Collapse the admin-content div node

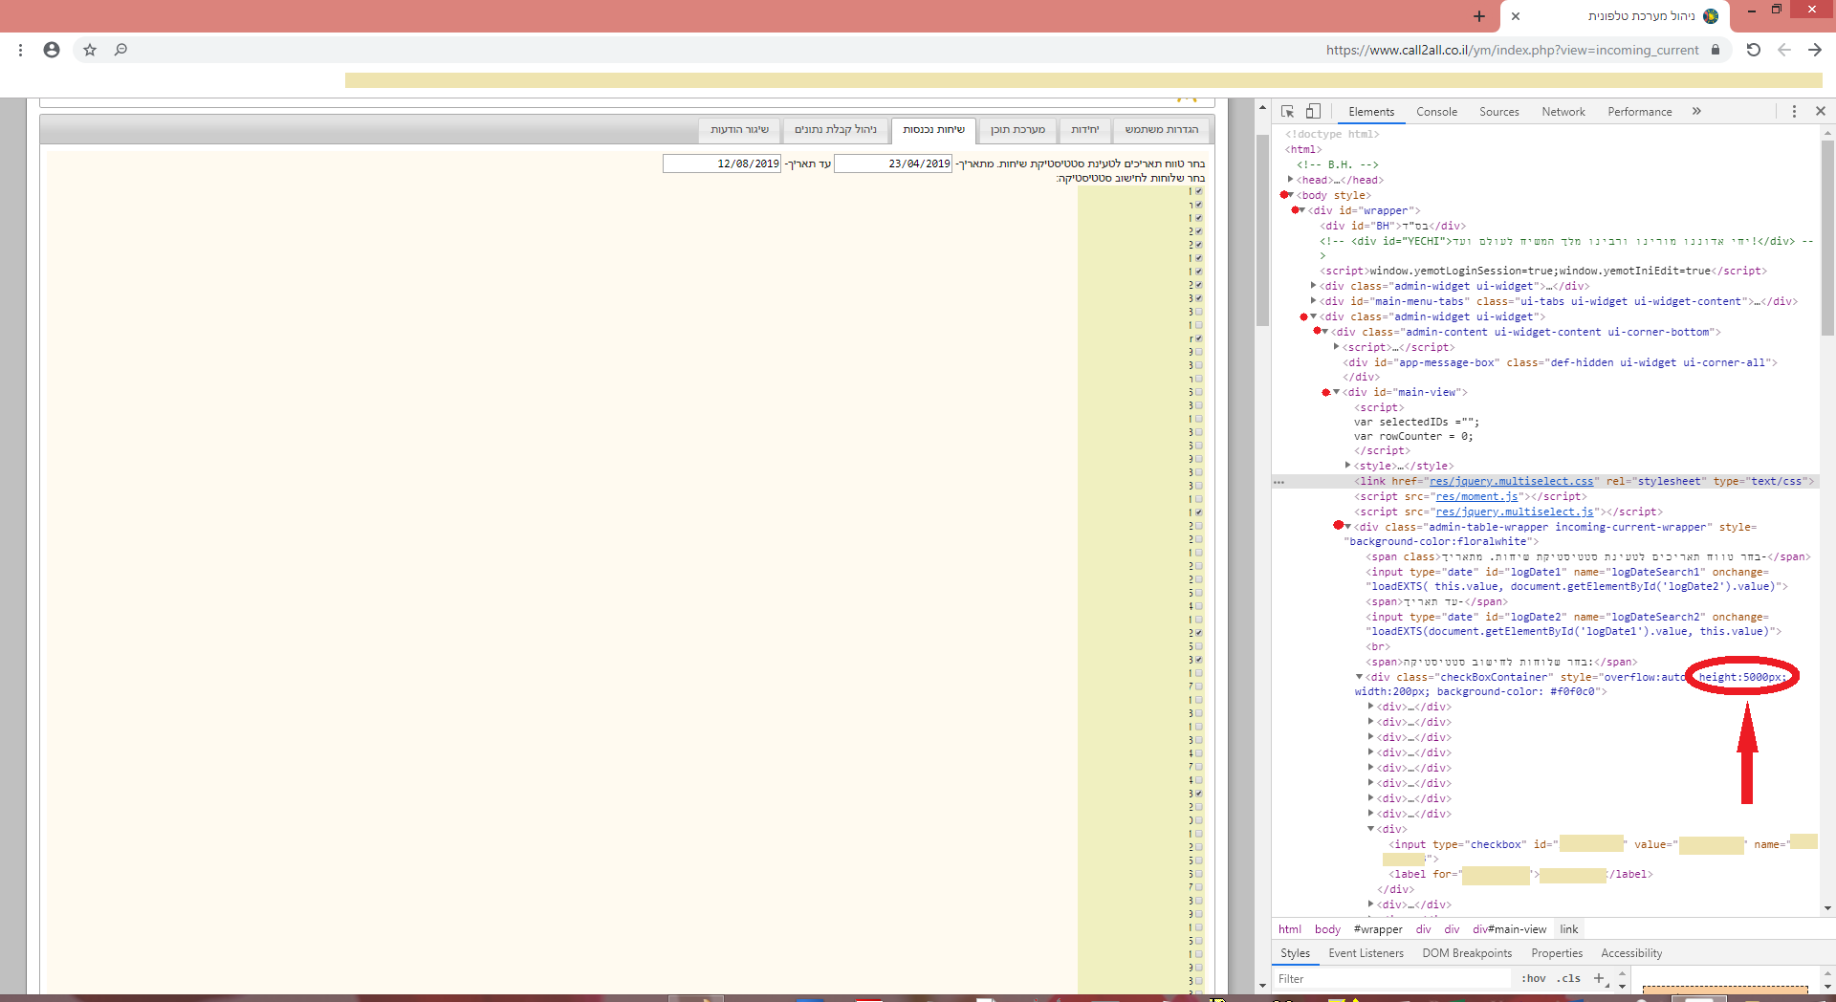coord(1324,332)
